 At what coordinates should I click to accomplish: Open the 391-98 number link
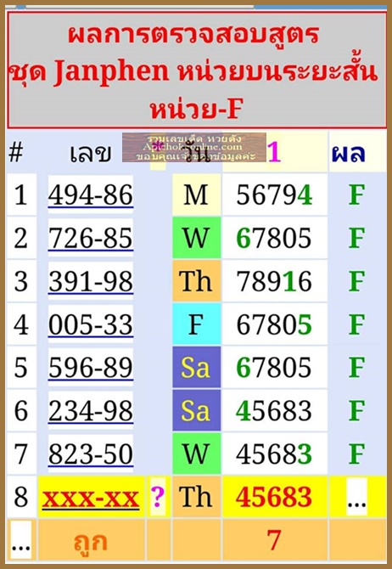pos(91,281)
